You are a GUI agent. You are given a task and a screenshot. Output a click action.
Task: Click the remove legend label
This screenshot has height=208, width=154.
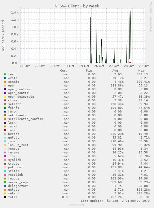[x=14, y=149]
